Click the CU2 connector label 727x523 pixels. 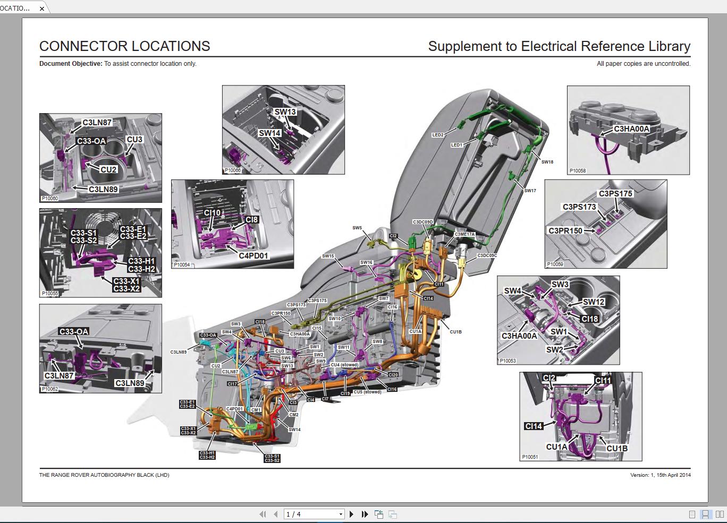click(x=108, y=169)
